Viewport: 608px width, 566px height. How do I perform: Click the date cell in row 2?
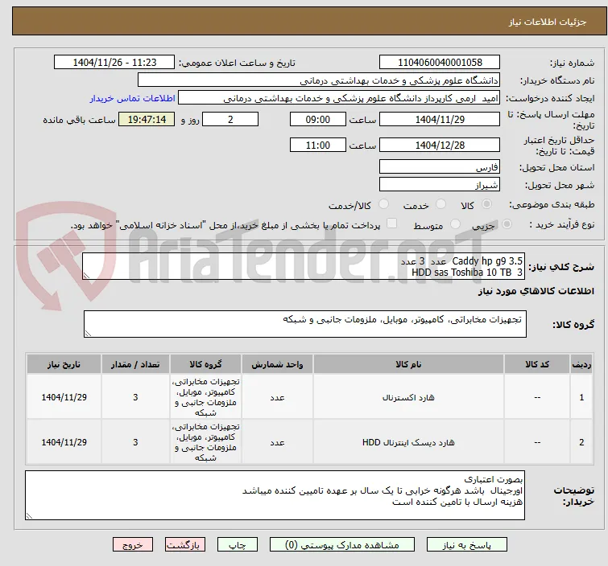pyautogui.click(x=64, y=442)
